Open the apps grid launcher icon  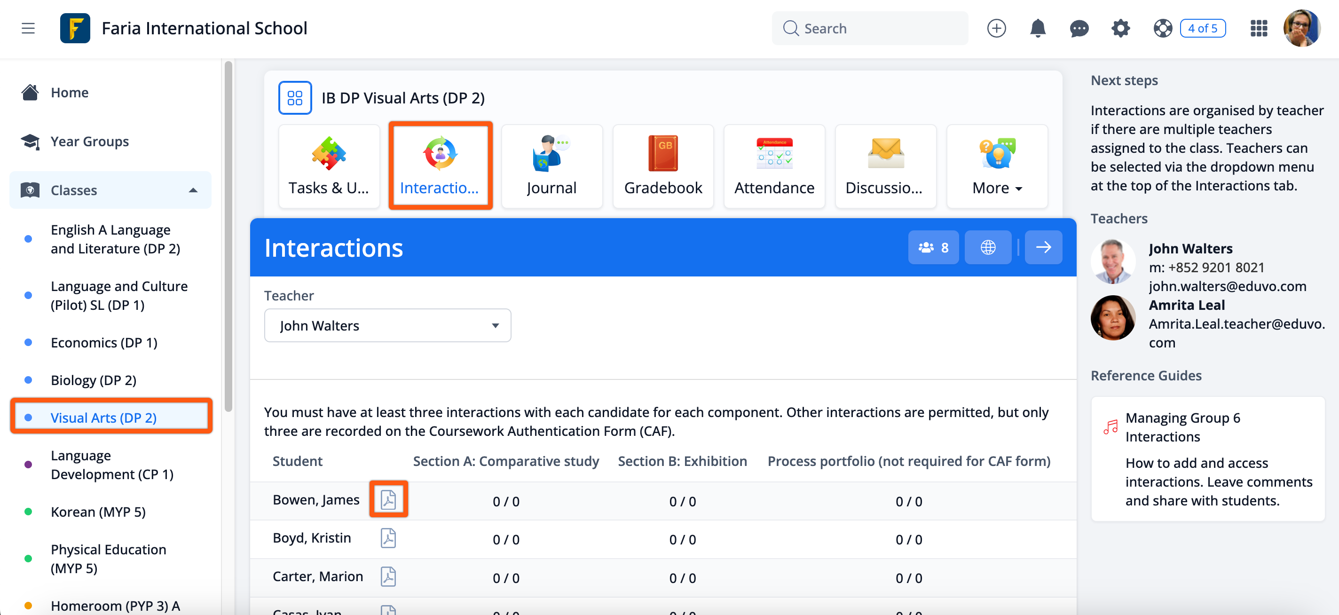pyautogui.click(x=1258, y=28)
